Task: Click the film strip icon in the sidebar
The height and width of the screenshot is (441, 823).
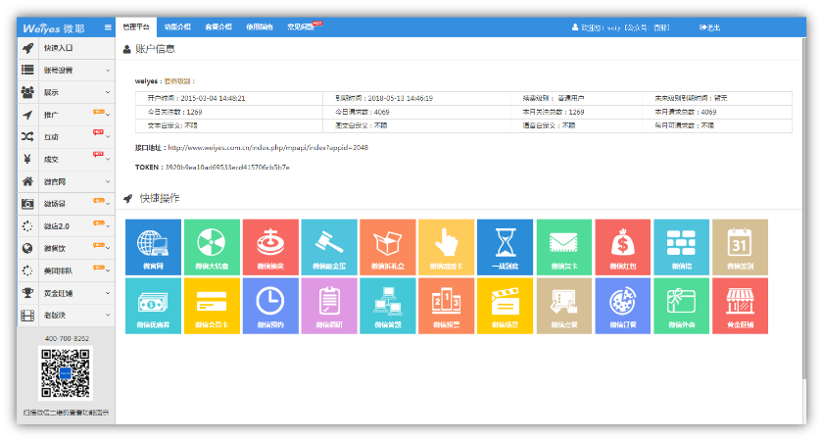Action: (27, 316)
